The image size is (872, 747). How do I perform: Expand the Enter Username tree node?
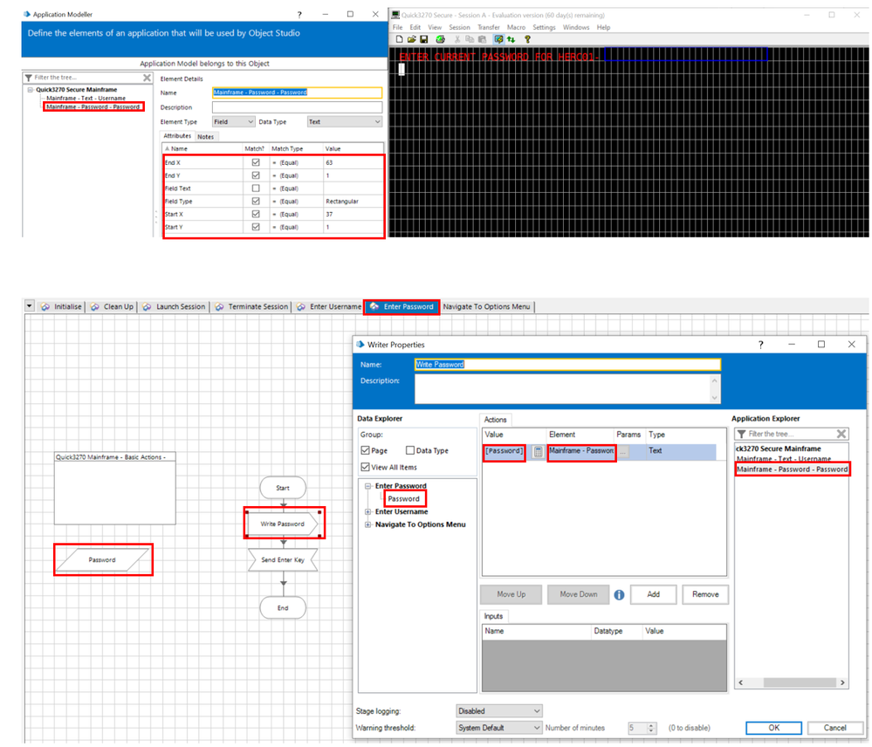(x=368, y=511)
